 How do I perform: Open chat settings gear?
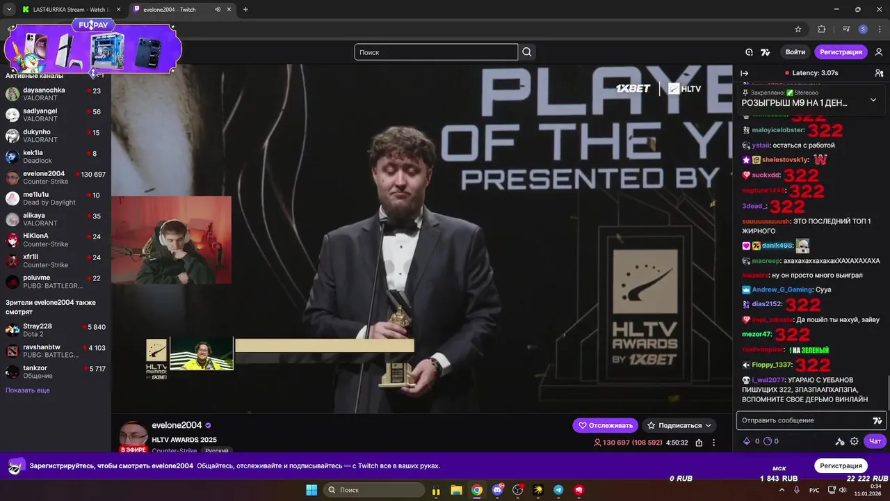click(855, 441)
